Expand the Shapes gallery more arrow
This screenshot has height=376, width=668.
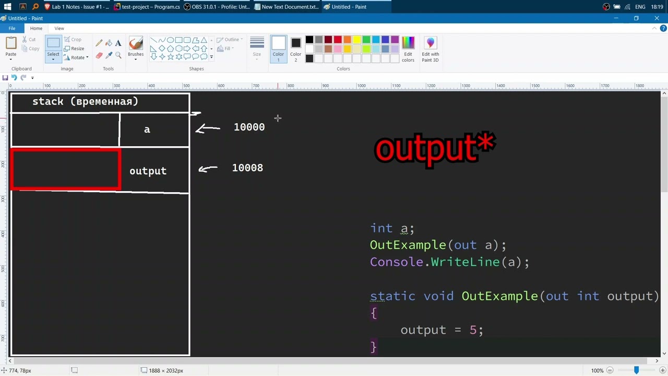pyautogui.click(x=211, y=57)
